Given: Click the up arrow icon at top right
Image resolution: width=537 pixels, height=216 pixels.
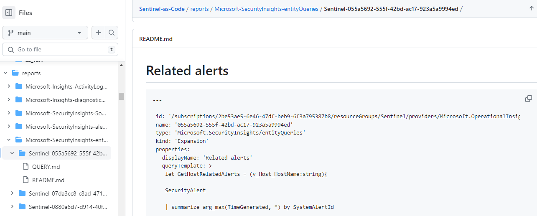Looking at the screenshot, I should 532,8.
